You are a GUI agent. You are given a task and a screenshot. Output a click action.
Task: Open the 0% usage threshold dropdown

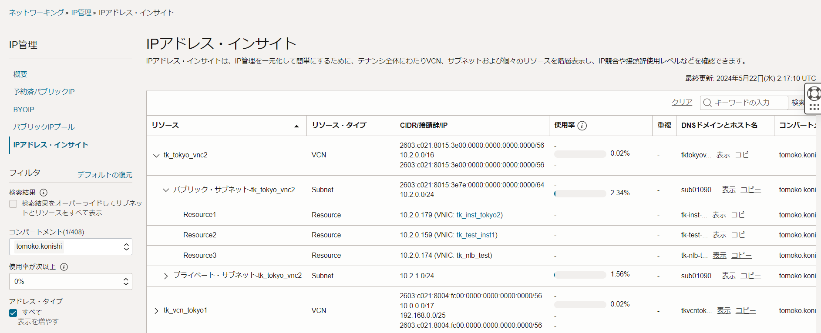tap(71, 282)
